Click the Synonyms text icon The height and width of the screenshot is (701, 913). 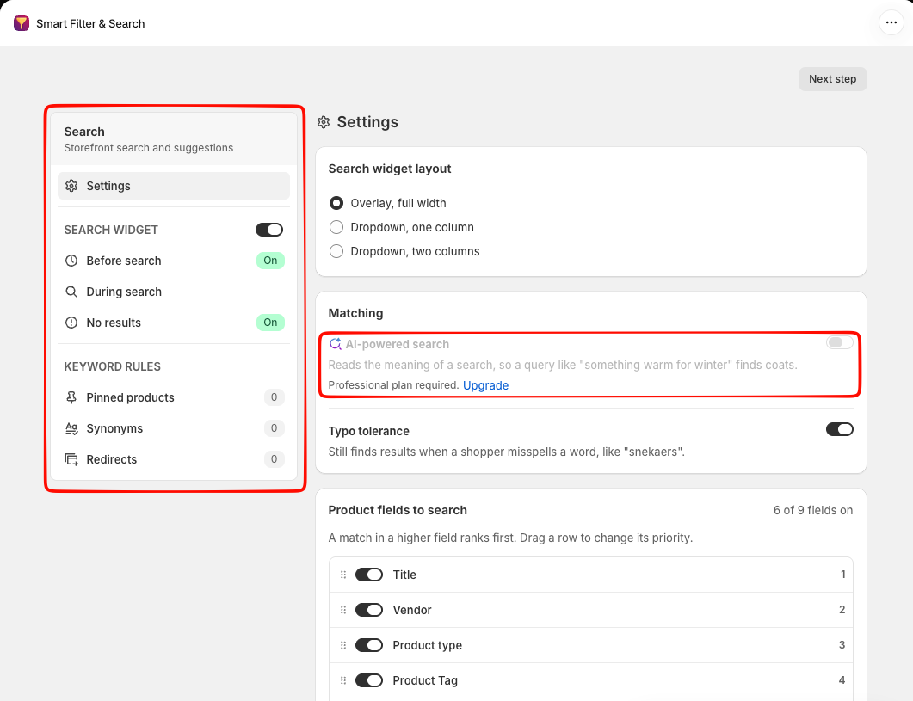tap(71, 428)
